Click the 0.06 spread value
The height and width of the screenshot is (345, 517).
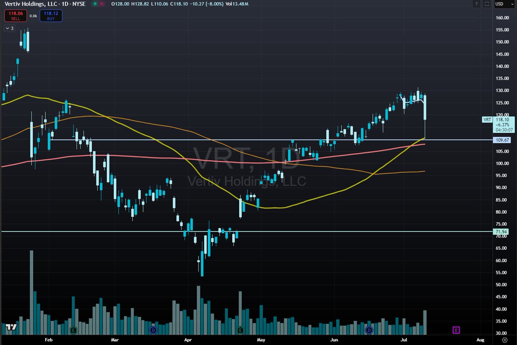pyautogui.click(x=33, y=16)
